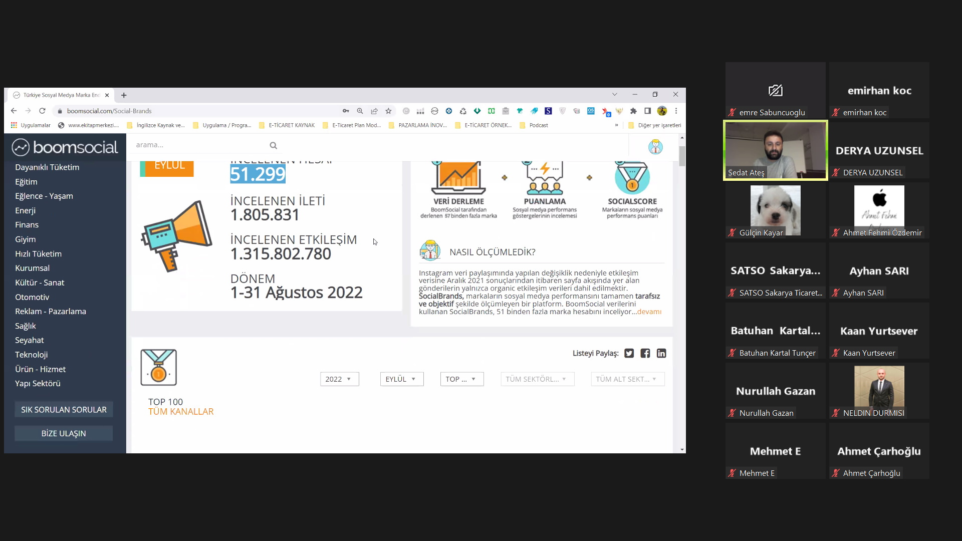Reload the boomsocial page
Image resolution: width=962 pixels, height=541 pixels.
point(42,111)
